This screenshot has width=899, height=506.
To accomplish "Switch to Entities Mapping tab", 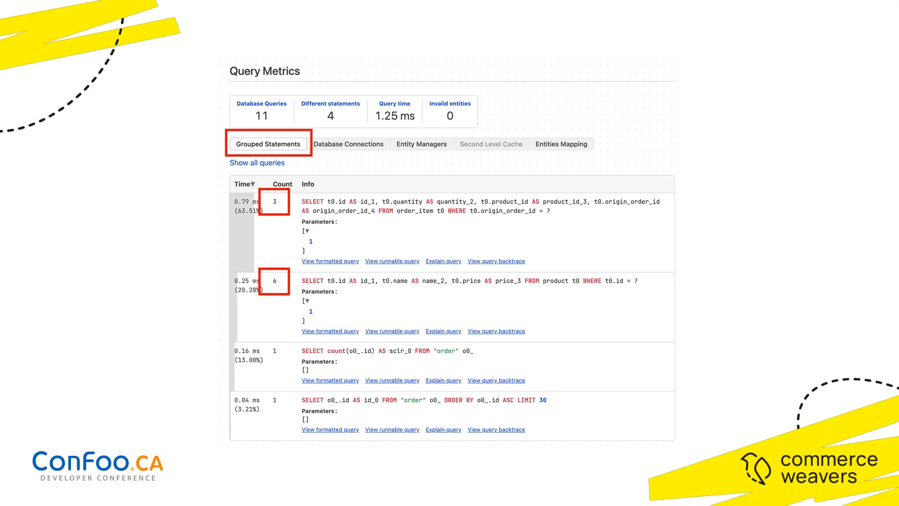I will click(x=561, y=144).
